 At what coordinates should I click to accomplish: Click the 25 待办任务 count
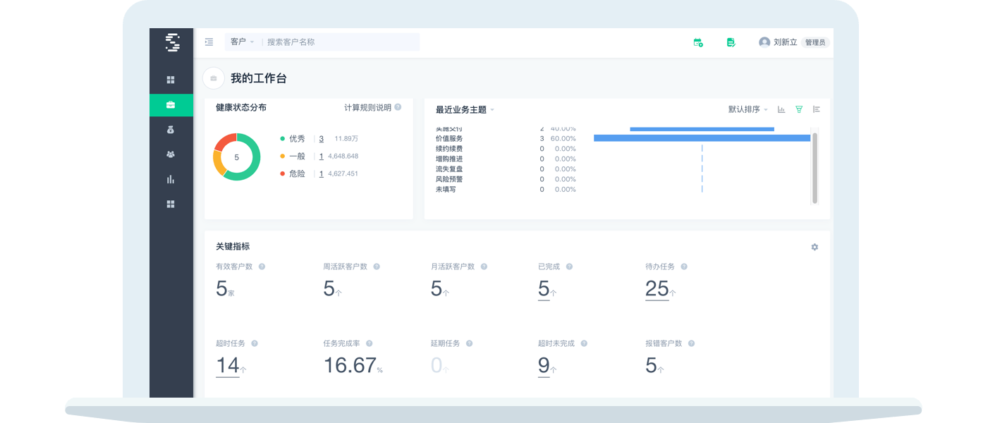tap(657, 288)
